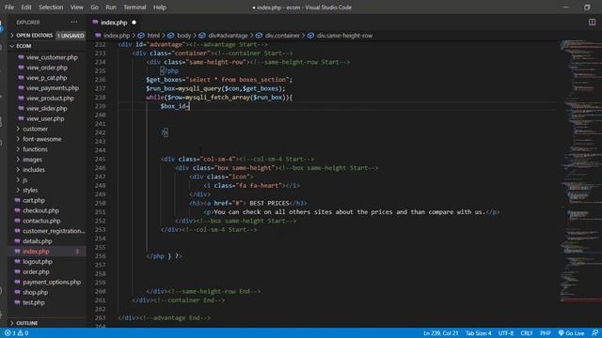Open contactus.php file
Screen dimensions: 602x338
pos(41,221)
